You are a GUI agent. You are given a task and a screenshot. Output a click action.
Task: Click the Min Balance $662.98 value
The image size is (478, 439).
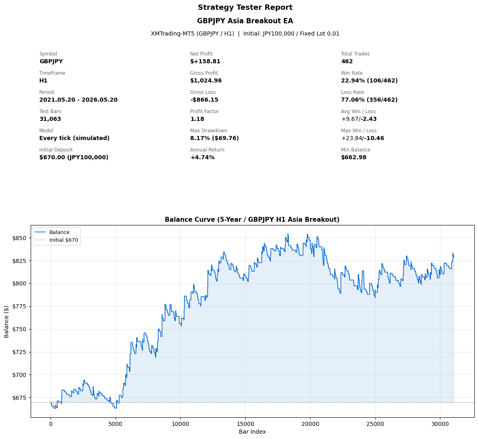point(354,157)
